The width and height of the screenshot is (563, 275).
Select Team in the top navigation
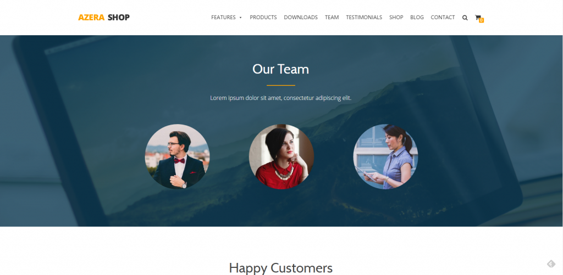pyautogui.click(x=332, y=17)
